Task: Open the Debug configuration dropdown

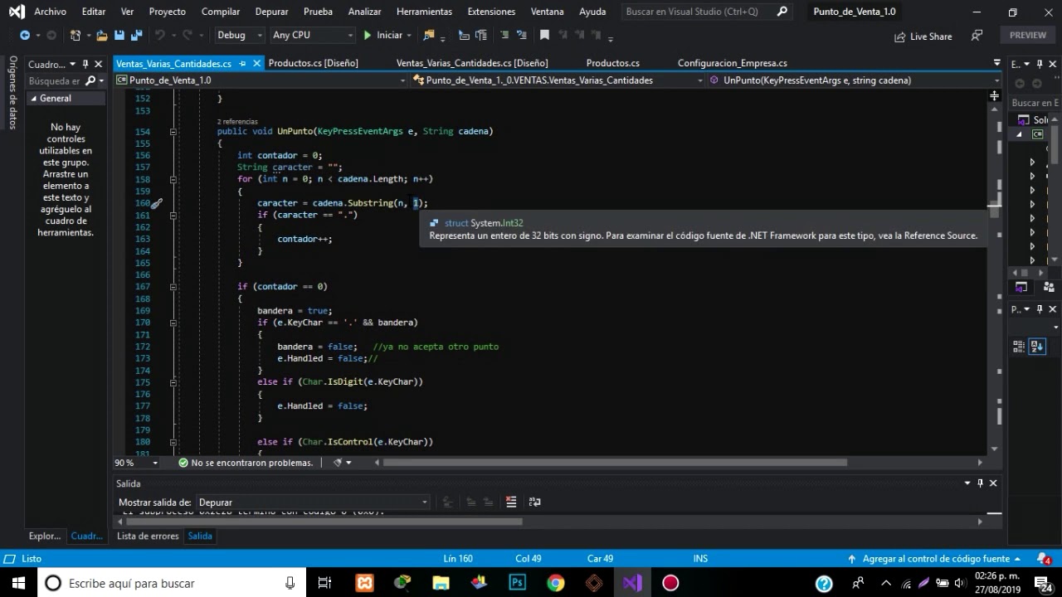Action: (240, 36)
